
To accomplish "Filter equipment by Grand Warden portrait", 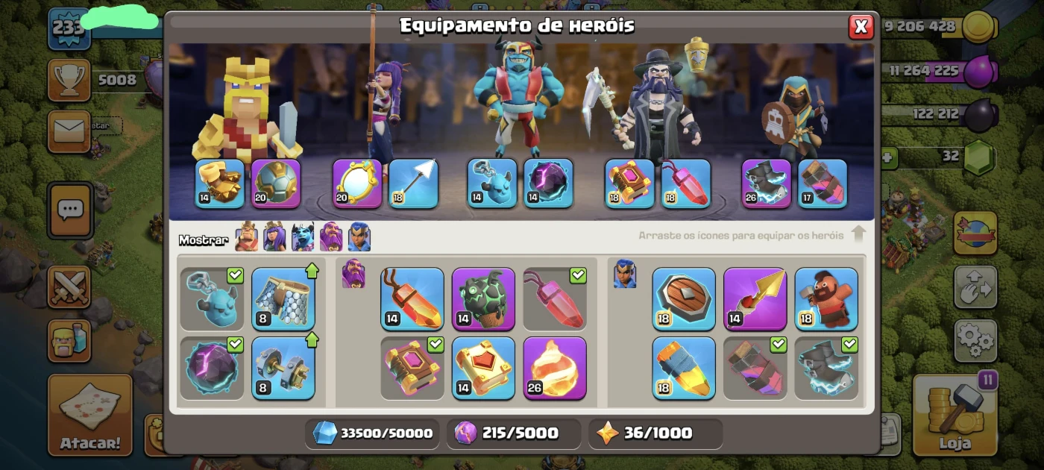I will 331,237.
